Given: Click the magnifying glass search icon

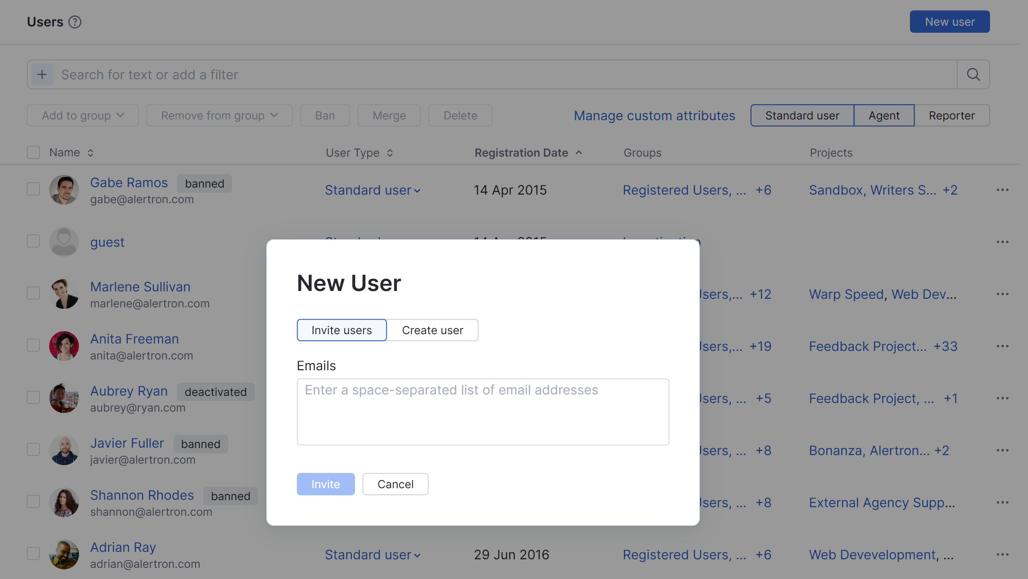Looking at the screenshot, I should click(973, 74).
